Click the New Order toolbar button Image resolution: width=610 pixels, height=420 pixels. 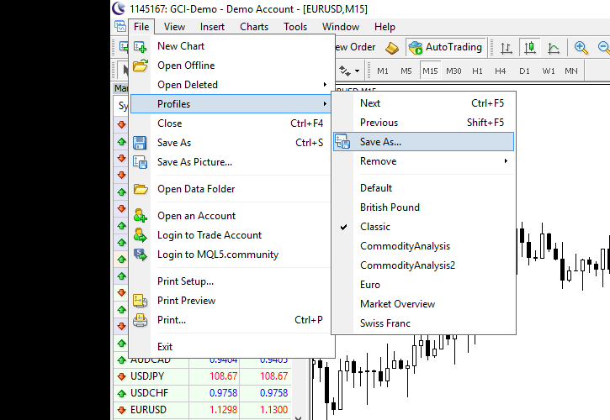[x=355, y=47]
